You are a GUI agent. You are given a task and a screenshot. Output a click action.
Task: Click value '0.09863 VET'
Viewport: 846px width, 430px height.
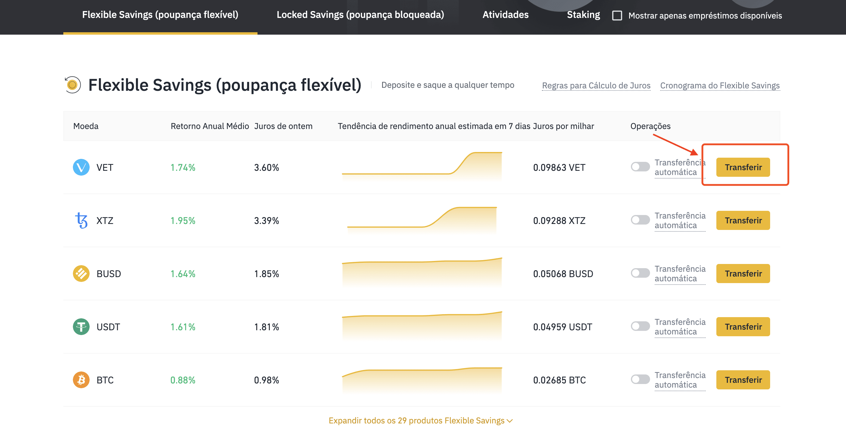click(x=559, y=168)
